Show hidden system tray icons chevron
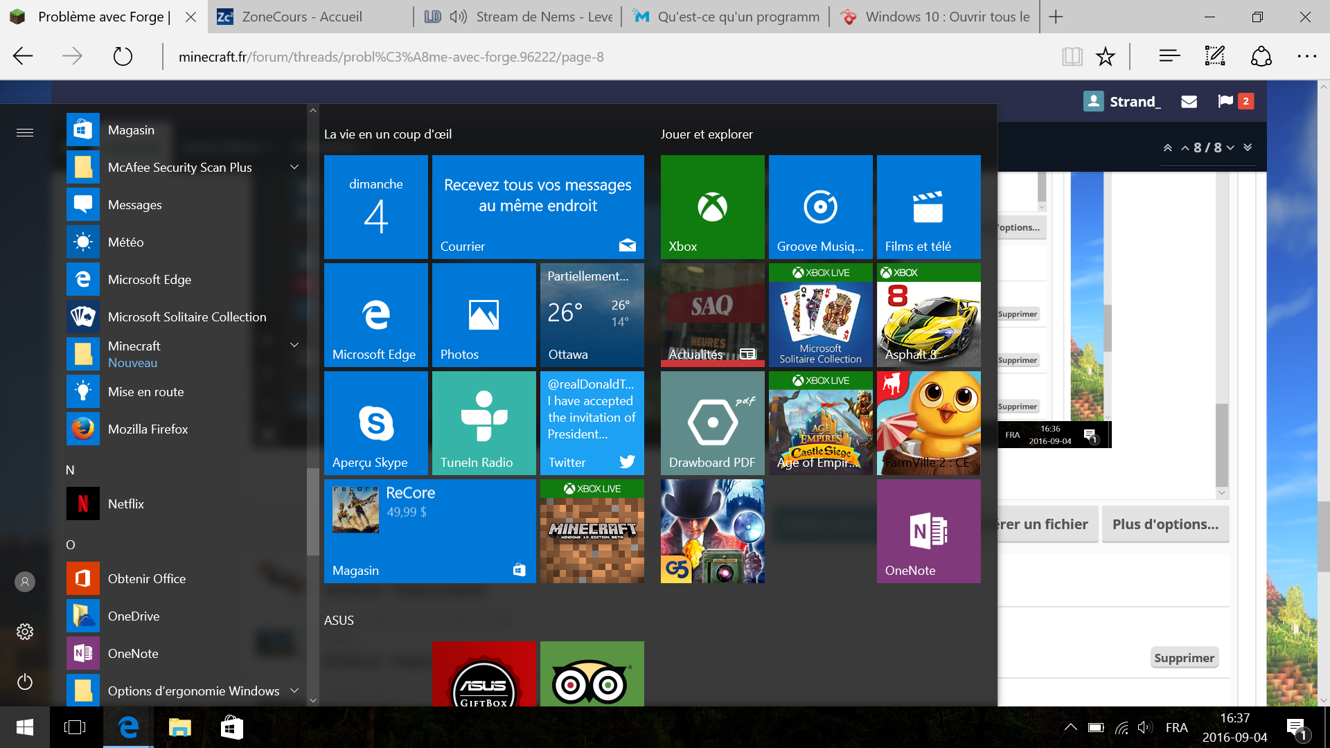1330x748 pixels. coord(1070,727)
